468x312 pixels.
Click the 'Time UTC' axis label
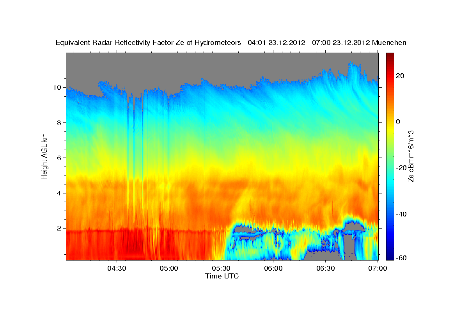click(x=222, y=276)
